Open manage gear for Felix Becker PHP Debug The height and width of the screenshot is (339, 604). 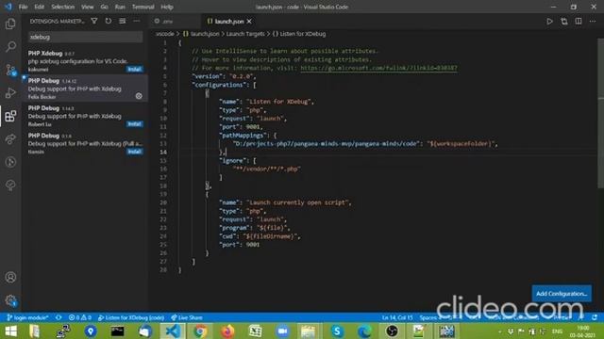139,96
